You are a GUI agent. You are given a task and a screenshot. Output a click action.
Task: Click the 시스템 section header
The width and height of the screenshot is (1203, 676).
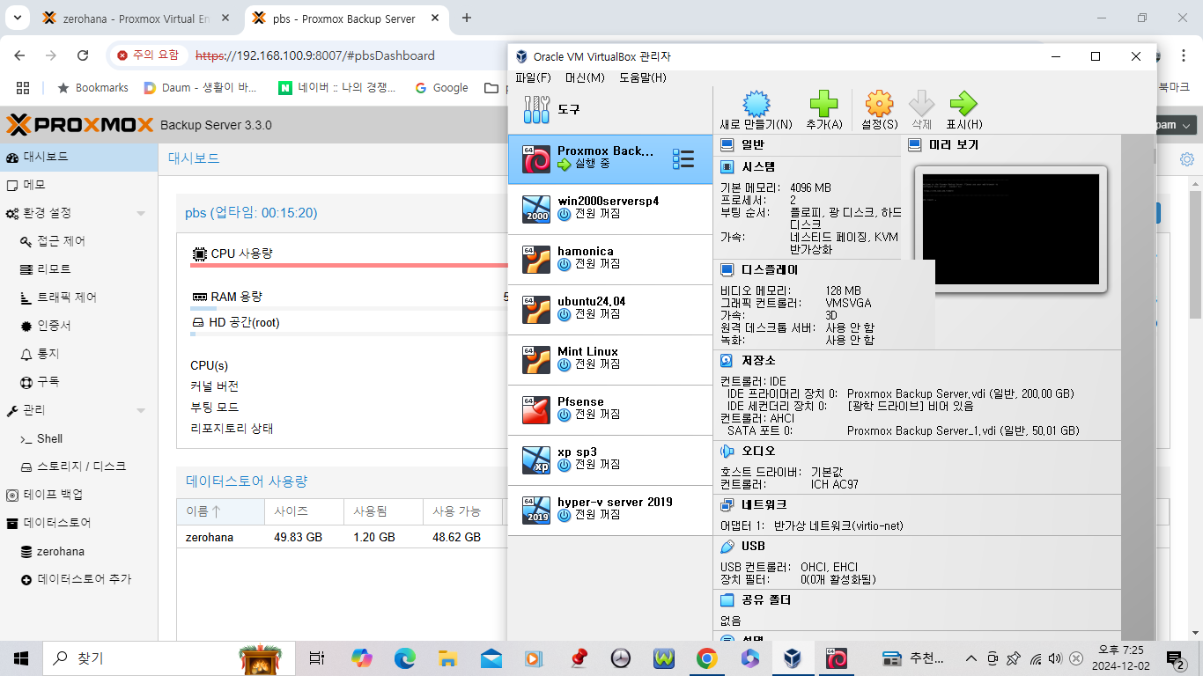(758, 166)
